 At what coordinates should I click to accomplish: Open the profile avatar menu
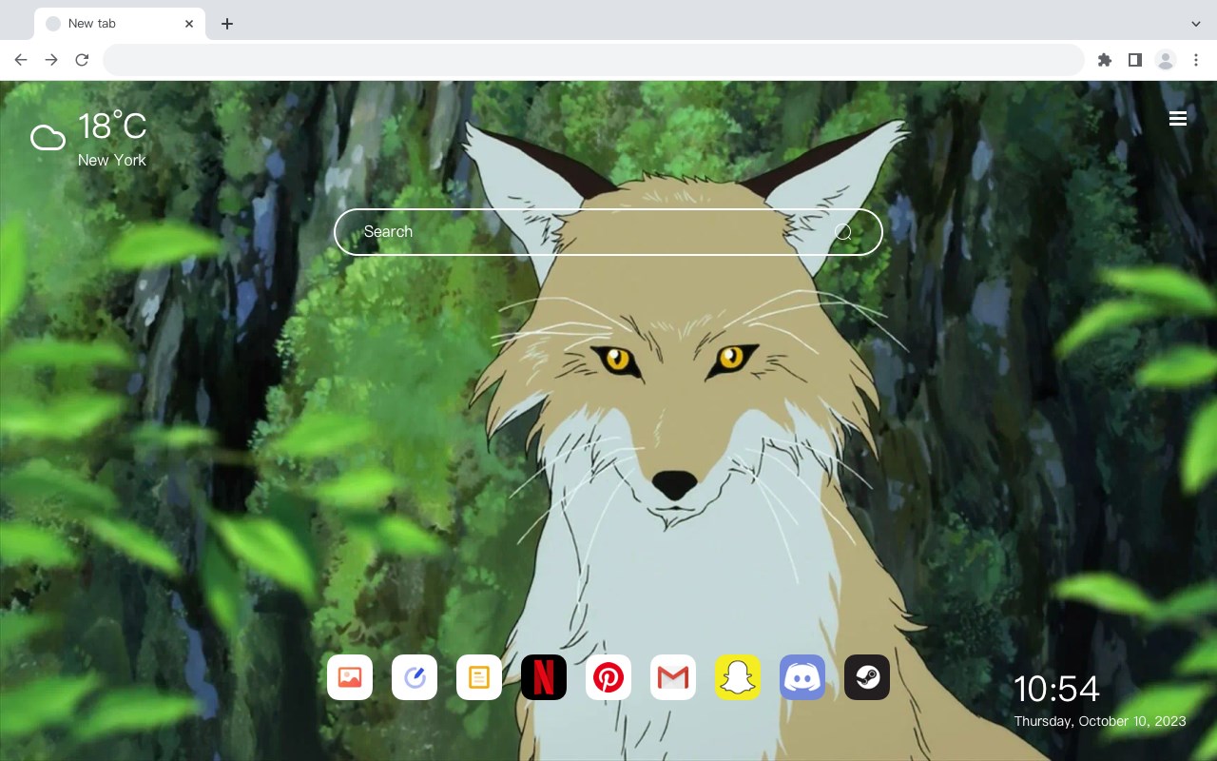click(1166, 60)
